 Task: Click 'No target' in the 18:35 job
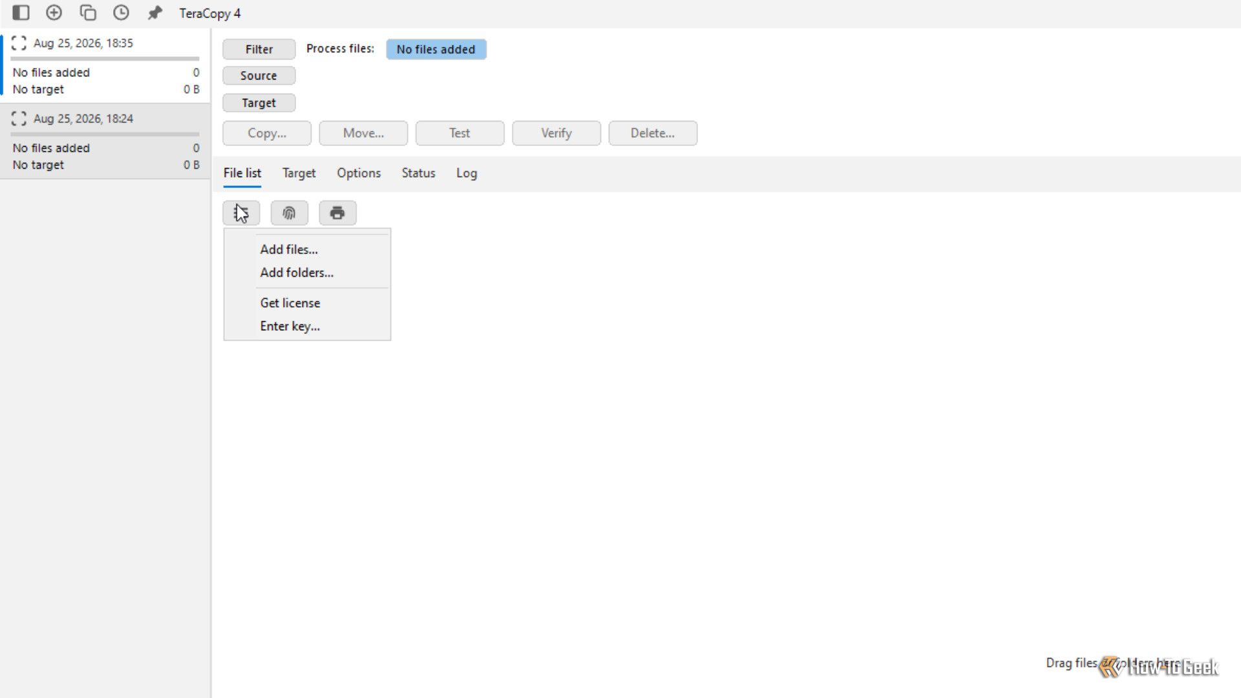38,89
